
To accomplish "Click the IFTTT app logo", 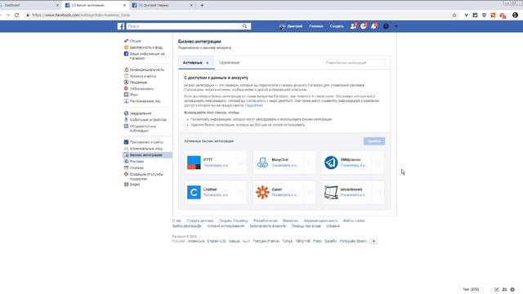I will (x=194, y=163).
